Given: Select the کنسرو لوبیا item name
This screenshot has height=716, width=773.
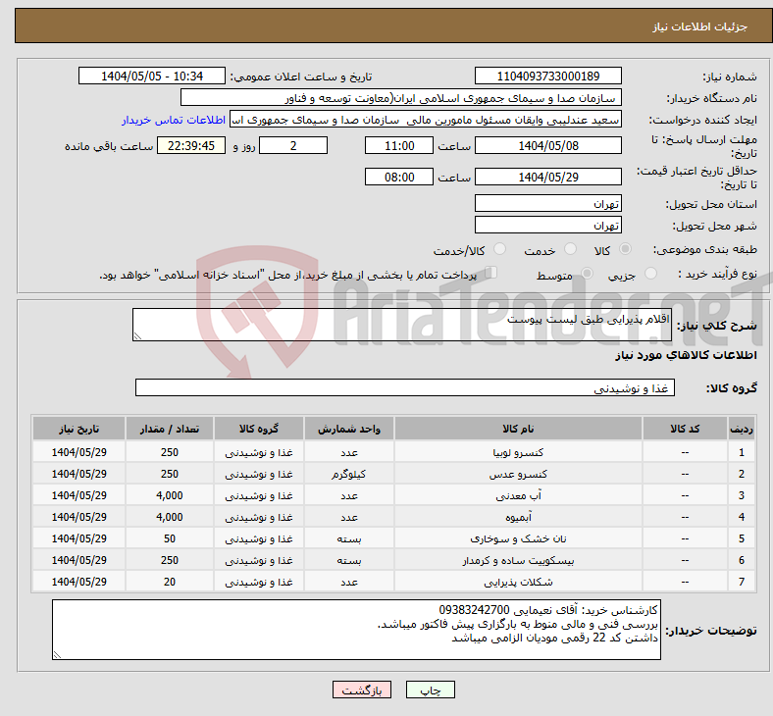Looking at the screenshot, I should click(x=518, y=452).
